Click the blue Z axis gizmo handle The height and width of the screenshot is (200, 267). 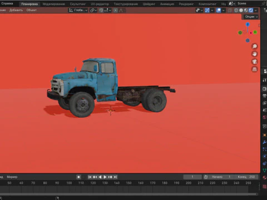click(248, 24)
